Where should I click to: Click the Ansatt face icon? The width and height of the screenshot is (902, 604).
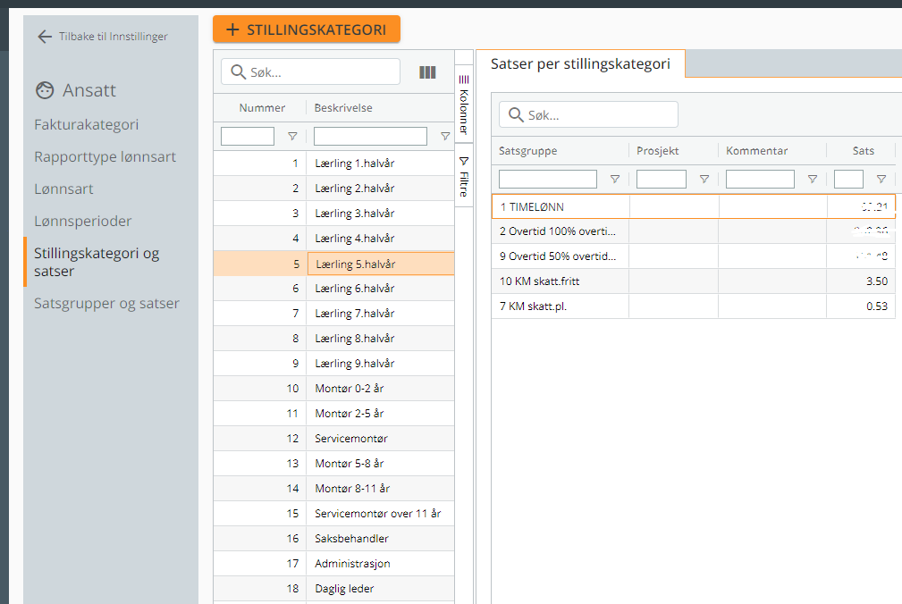tap(45, 90)
